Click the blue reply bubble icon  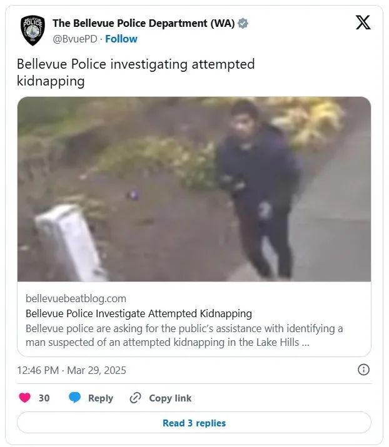pyautogui.click(x=75, y=398)
